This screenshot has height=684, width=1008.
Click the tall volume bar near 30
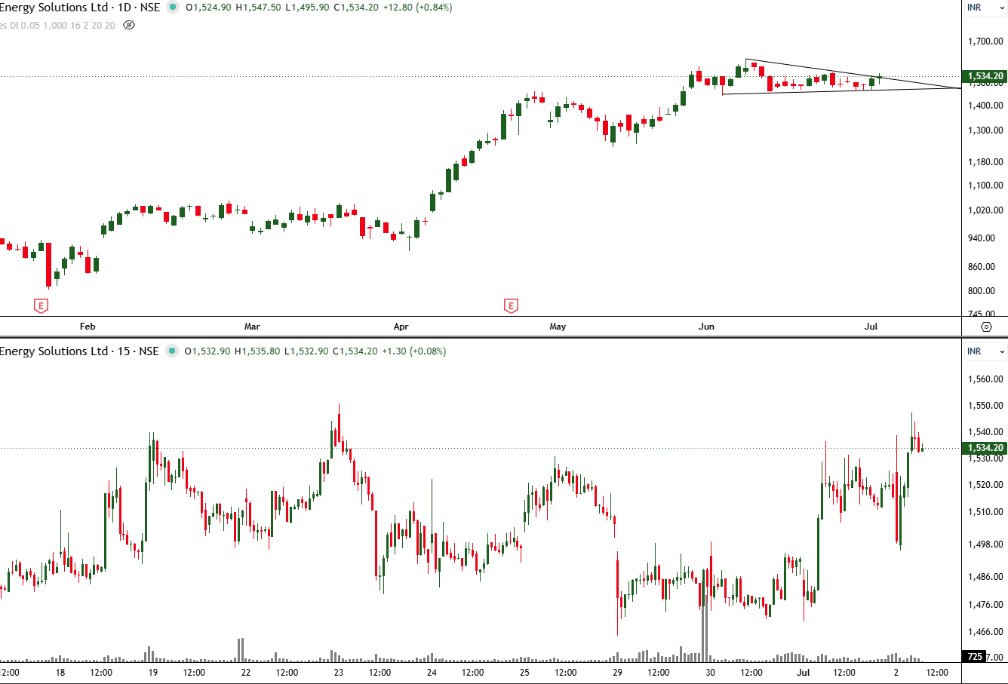coord(705,620)
